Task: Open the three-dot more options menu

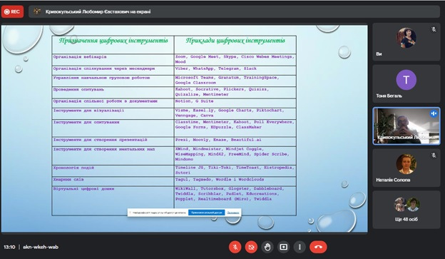Action: [x=300, y=247]
